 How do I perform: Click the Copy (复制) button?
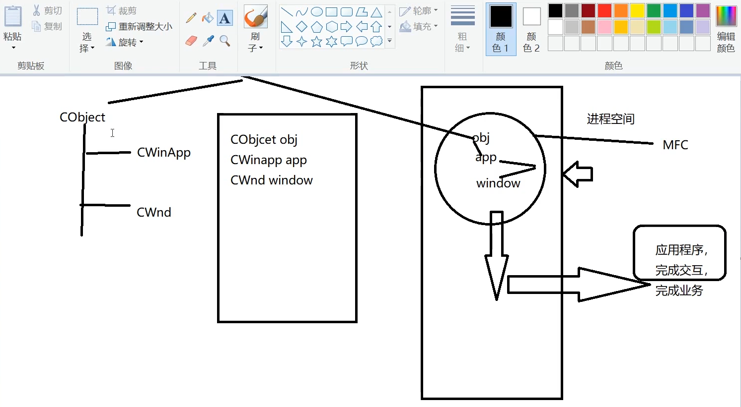[x=47, y=26]
